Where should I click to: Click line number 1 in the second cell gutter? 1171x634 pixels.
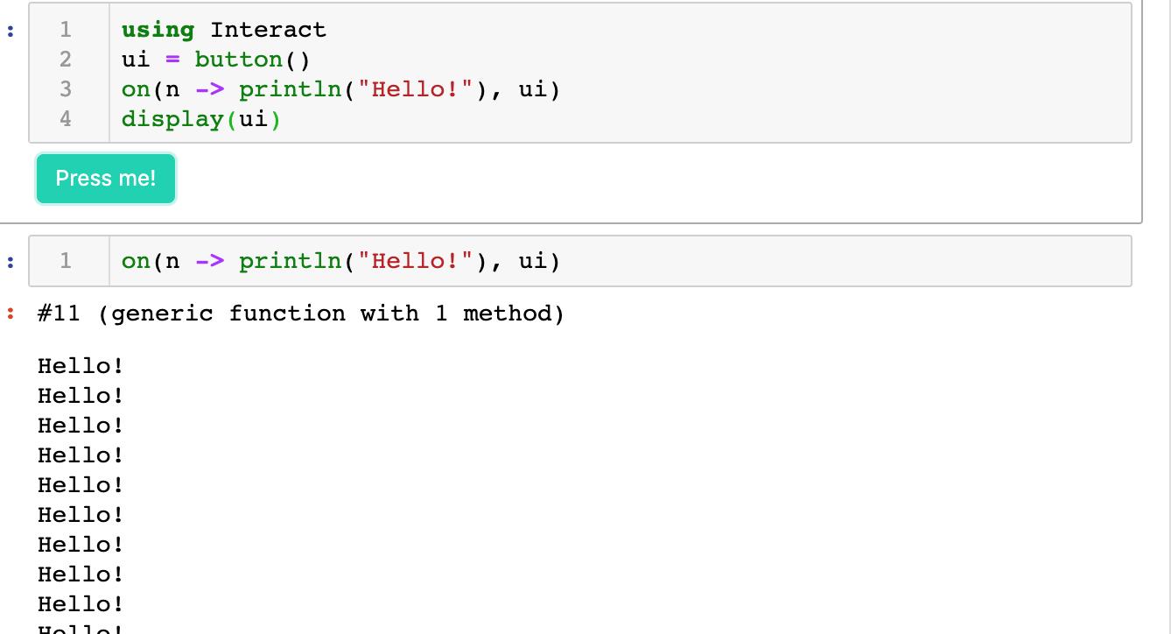click(x=66, y=261)
